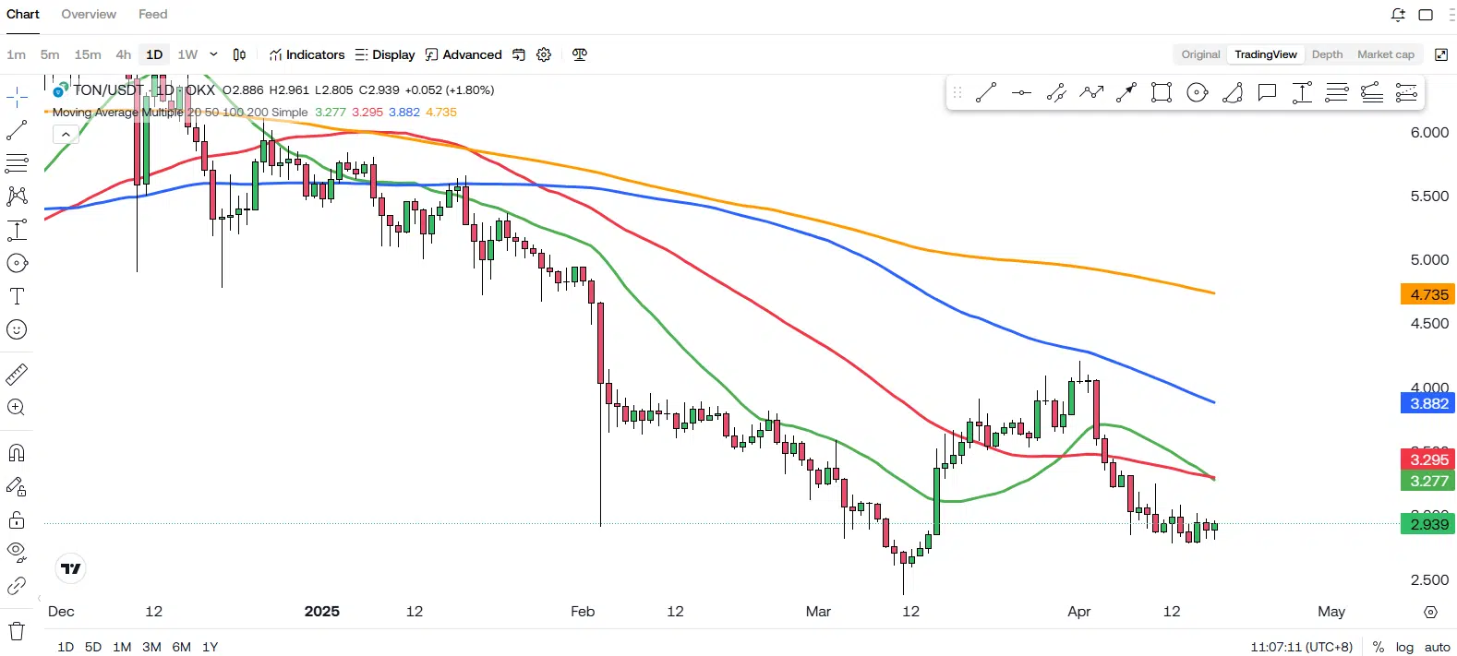Viewport: 1457px width, 656px height.
Task: Toggle magnet mode on
Action: click(x=17, y=453)
